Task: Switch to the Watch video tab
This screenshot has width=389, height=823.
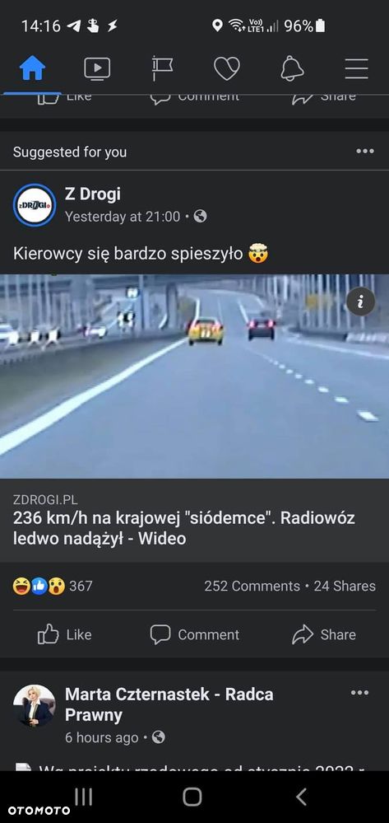Action: pos(97,68)
